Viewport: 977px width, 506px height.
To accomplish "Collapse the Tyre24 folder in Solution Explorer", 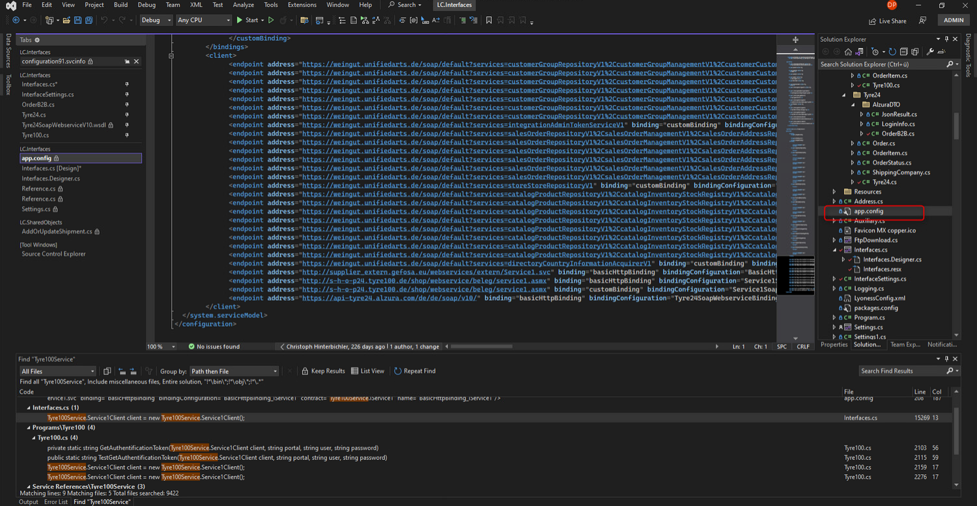I will coord(844,95).
